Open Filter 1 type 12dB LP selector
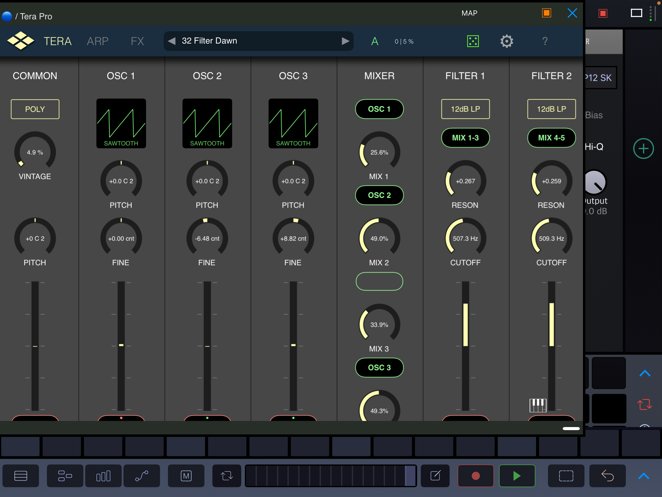 [466, 109]
